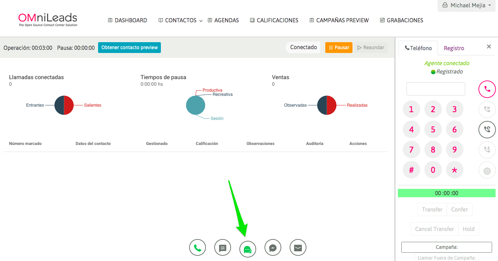Click the phone number input field
Screen dimensions: 498x261
(x=436, y=89)
